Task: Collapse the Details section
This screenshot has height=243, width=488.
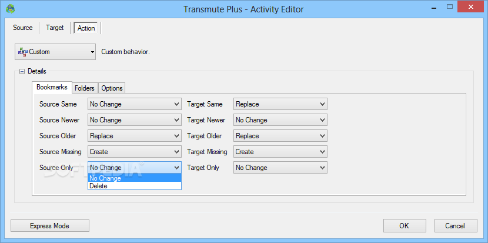Action: 22,71
